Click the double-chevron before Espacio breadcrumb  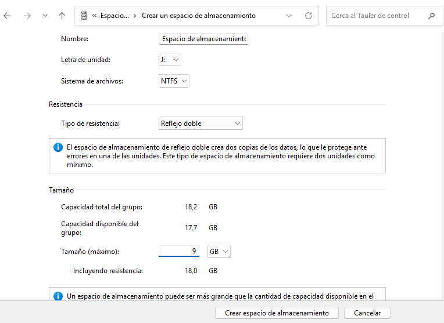click(x=94, y=16)
